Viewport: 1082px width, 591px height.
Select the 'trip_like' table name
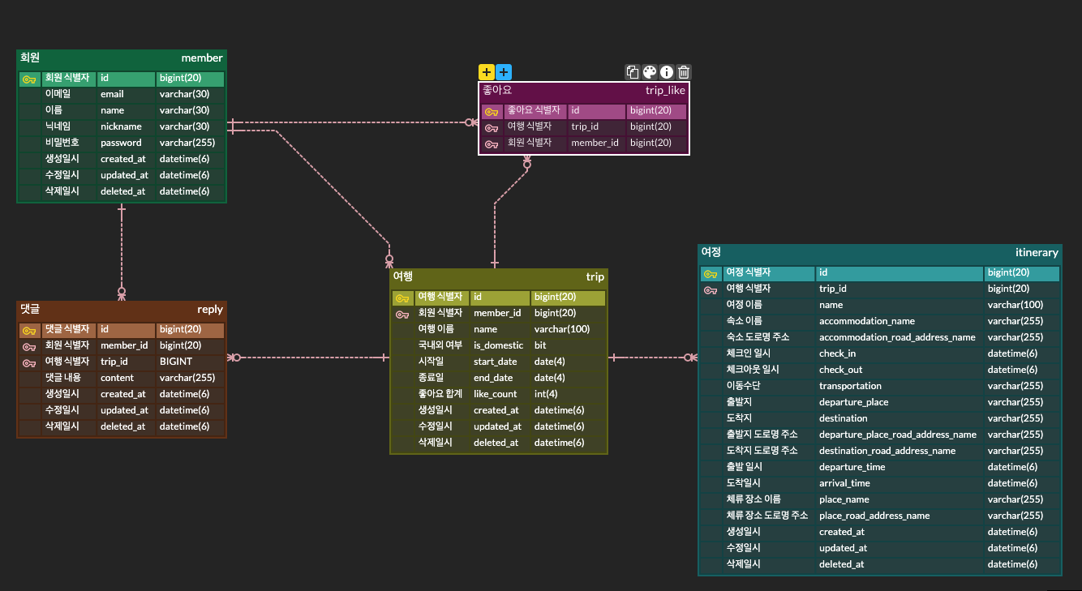click(x=665, y=91)
